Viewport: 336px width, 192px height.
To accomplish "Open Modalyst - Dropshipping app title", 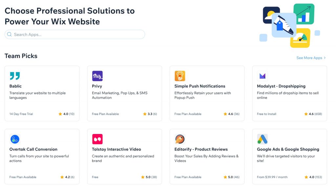I will point(281,86).
